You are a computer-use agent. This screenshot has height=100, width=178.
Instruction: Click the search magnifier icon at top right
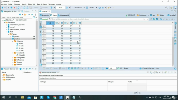click(x=166, y=7)
